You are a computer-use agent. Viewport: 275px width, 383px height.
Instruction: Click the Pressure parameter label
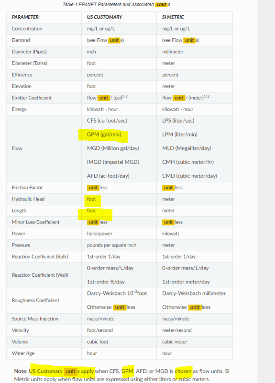pos(21,245)
